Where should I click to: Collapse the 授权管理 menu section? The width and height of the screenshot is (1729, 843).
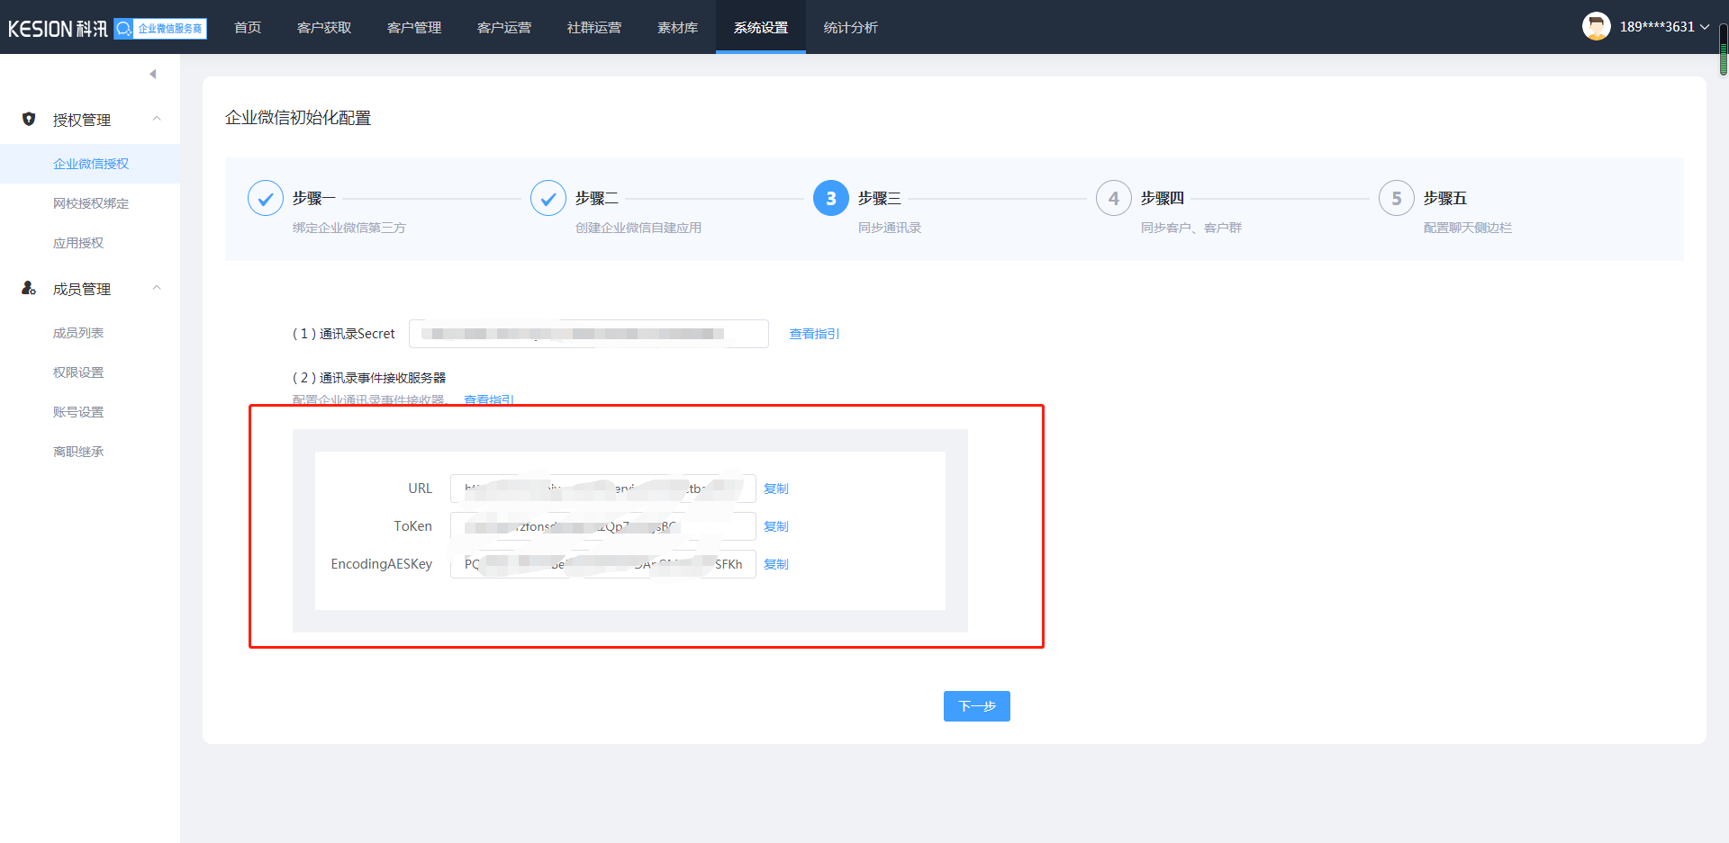[157, 119]
